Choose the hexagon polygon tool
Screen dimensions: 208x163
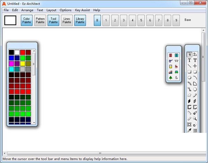[195, 89]
